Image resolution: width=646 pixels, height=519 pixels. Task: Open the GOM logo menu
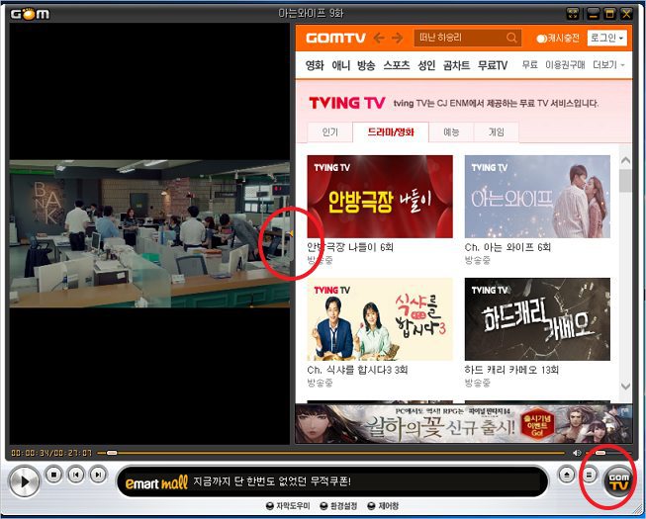pos(29,13)
